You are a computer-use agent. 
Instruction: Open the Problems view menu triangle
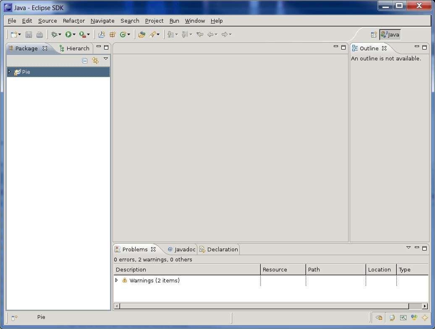[409, 248]
